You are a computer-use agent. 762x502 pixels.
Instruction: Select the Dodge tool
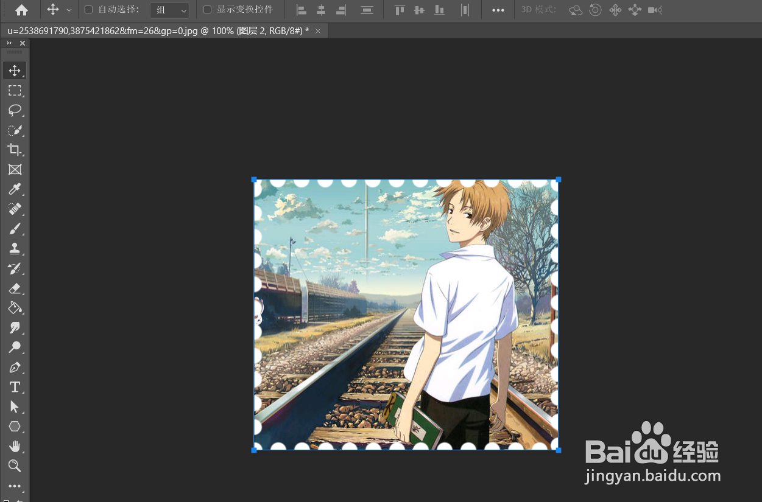[15, 347]
